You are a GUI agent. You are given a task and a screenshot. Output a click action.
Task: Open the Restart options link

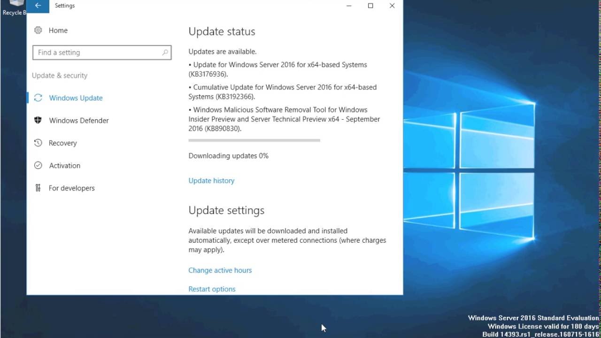(212, 289)
